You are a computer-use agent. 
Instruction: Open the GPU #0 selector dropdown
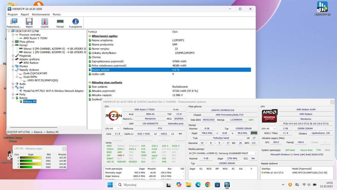tap(269, 129)
